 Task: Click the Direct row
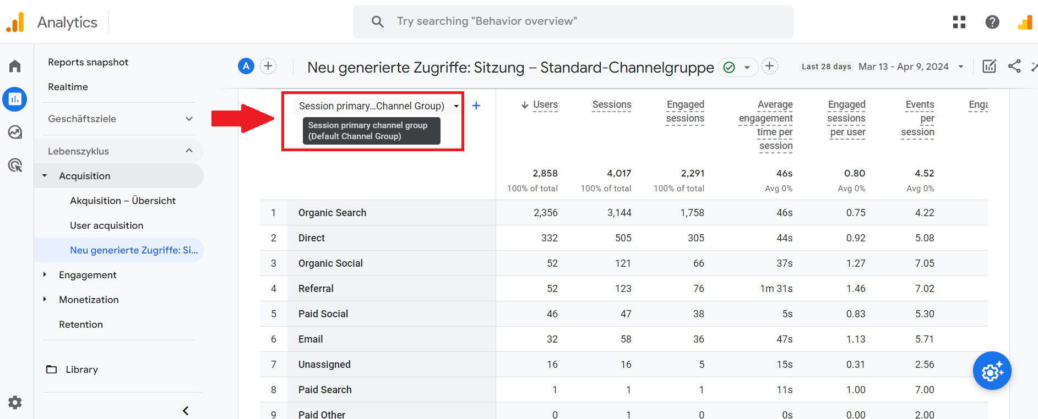pyautogui.click(x=623, y=238)
